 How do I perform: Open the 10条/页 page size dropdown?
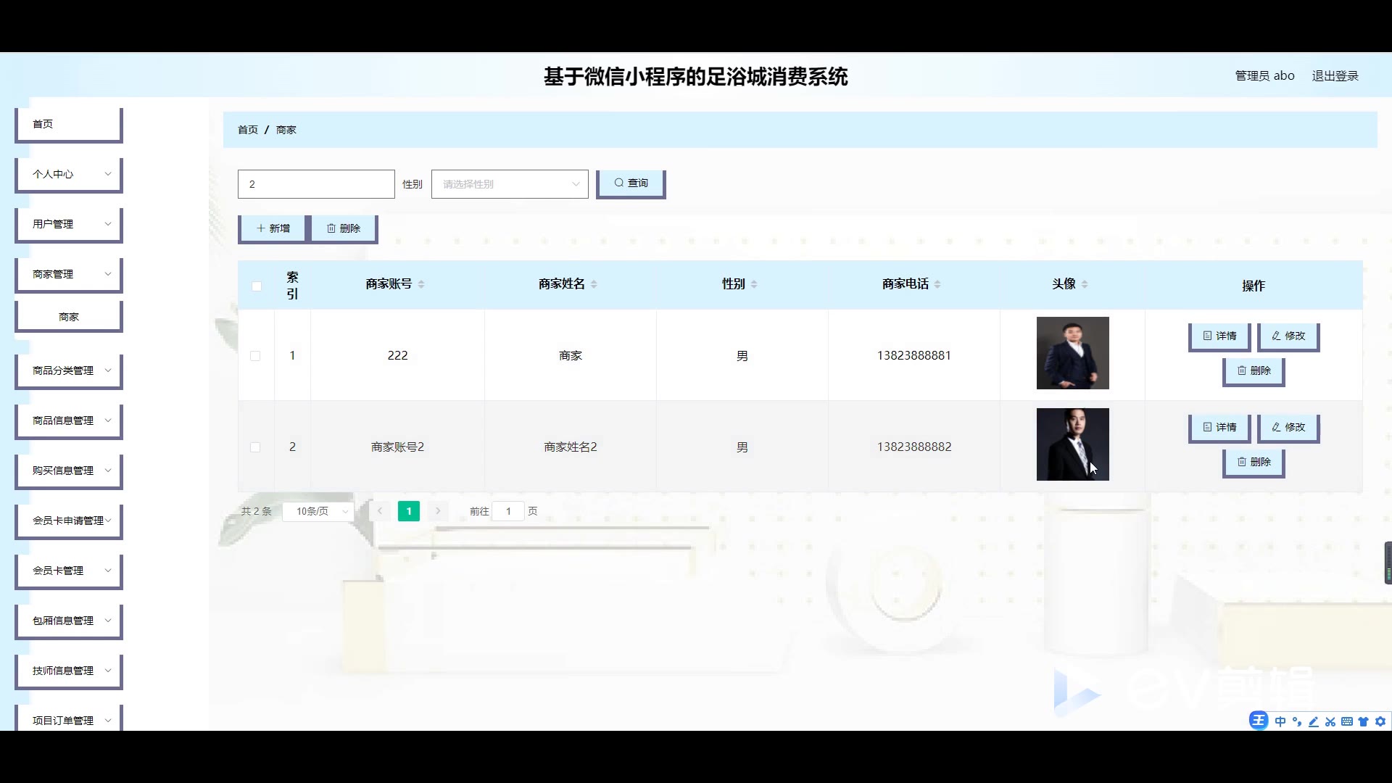(x=318, y=511)
